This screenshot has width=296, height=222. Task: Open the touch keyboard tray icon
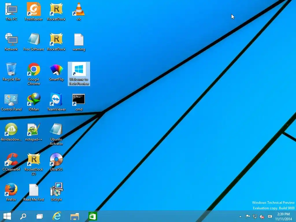click(x=270, y=217)
